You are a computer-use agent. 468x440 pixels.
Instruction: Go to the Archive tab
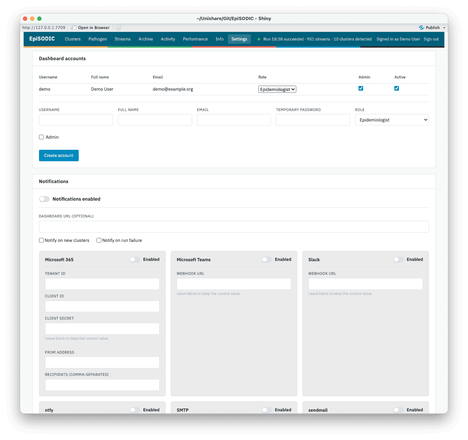pos(146,39)
